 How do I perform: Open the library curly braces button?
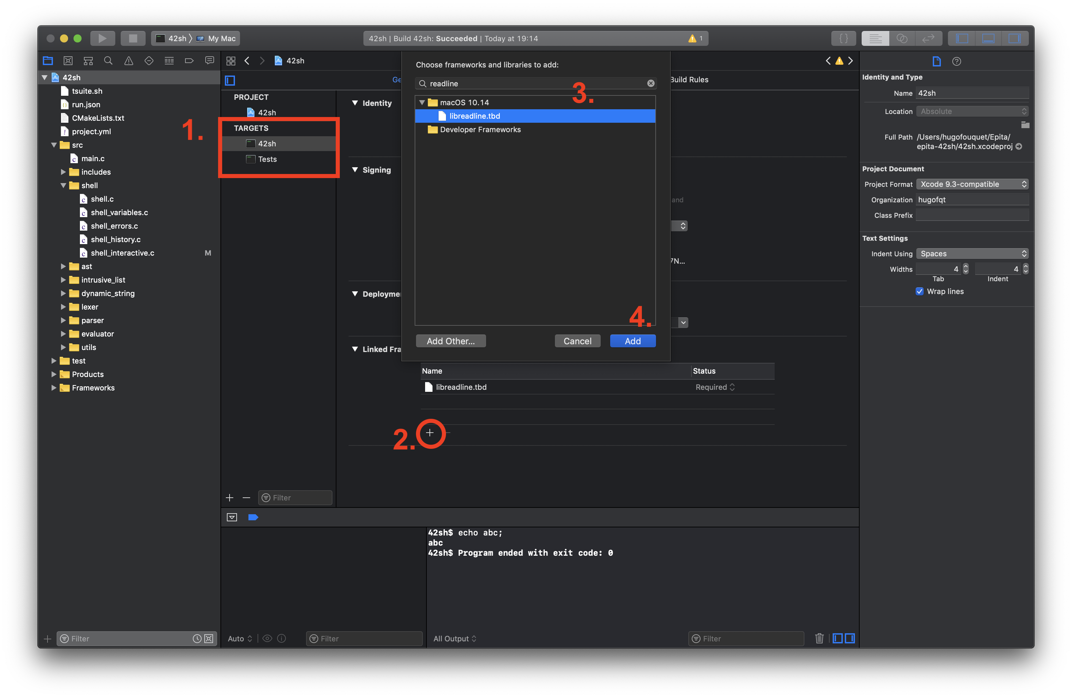click(843, 38)
